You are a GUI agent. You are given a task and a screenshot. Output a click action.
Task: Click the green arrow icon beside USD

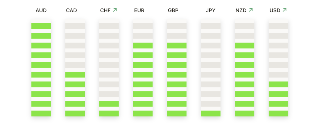284,10
